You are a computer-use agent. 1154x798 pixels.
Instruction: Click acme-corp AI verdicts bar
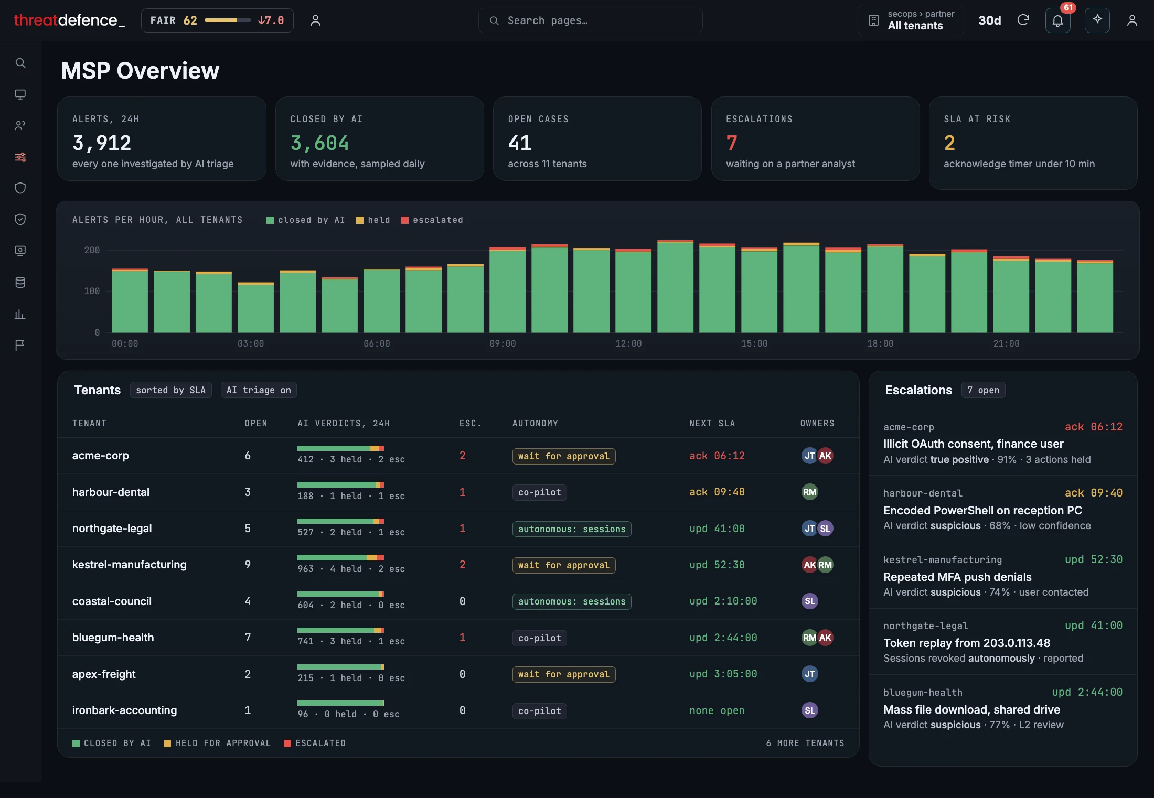tap(340, 448)
